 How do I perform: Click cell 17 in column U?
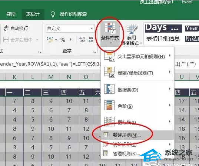tap(182, 101)
